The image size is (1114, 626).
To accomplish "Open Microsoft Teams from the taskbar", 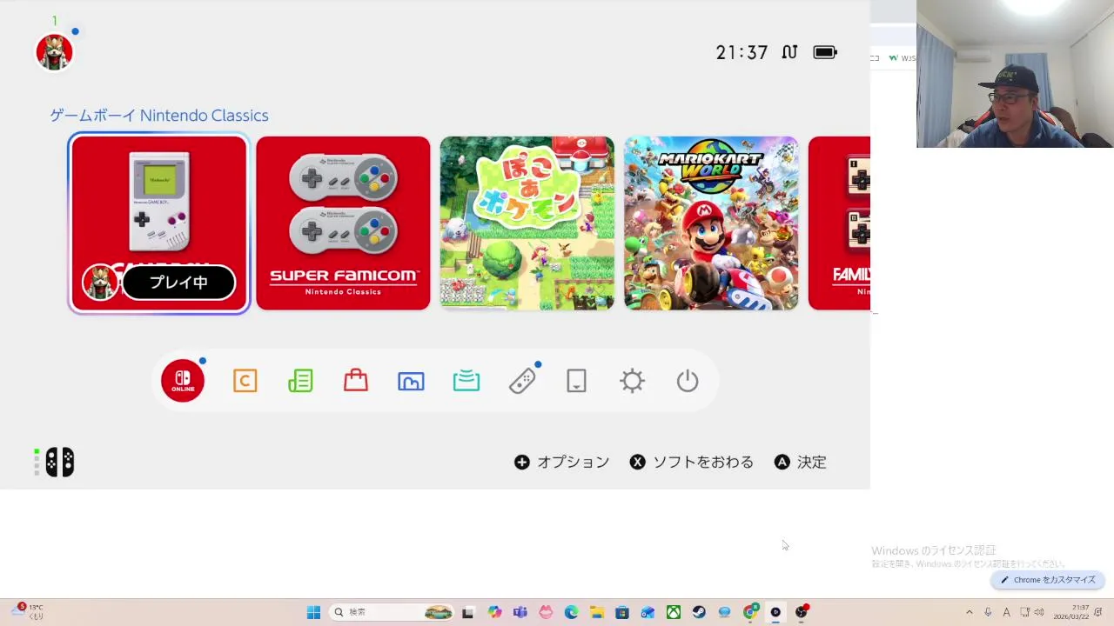I will point(520,612).
